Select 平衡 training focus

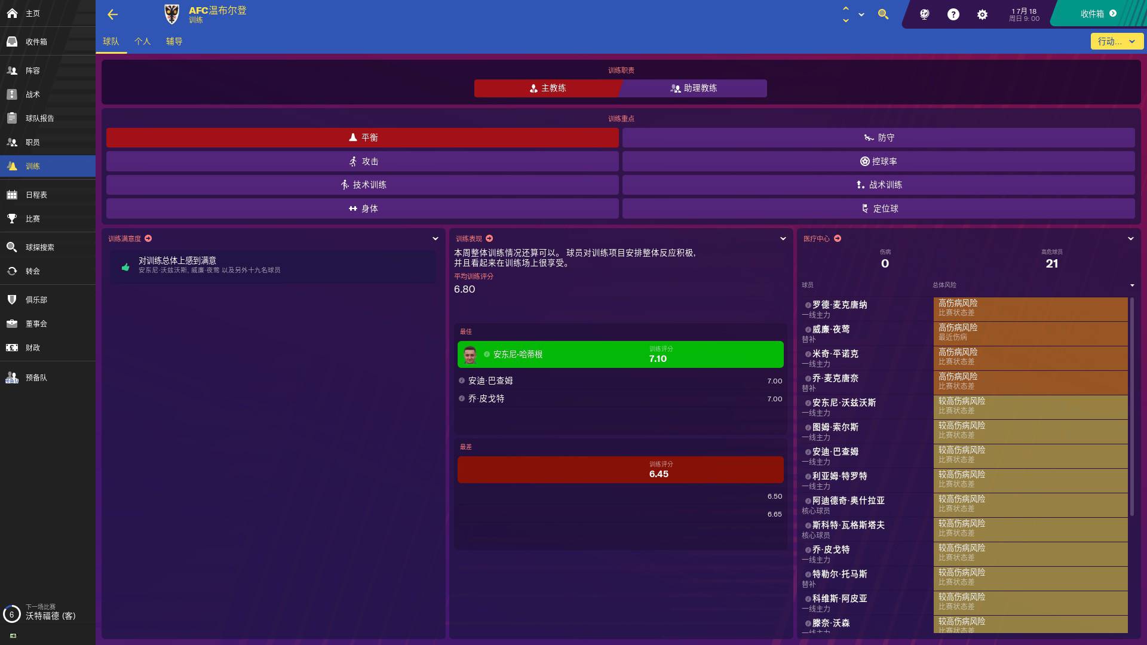pos(363,137)
